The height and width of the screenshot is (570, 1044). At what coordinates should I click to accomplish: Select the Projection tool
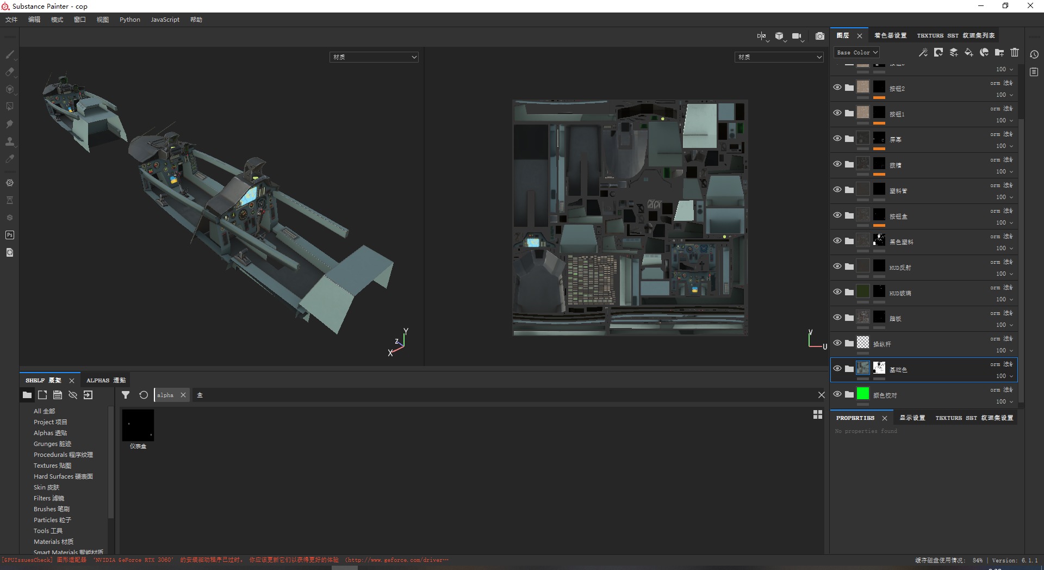[x=10, y=89]
